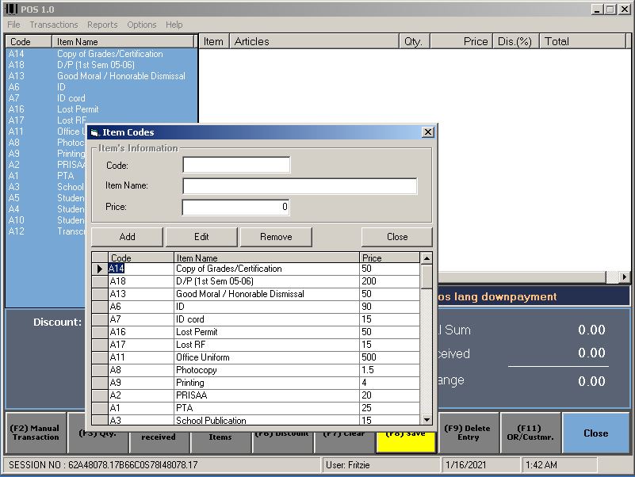Click the Edit button in Item Codes
Image resolution: width=635 pixels, height=477 pixels.
pos(201,237)
